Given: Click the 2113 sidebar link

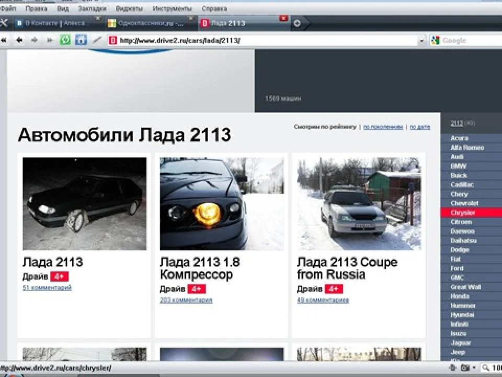Looking at the screenshot, I should pos(457,123).
